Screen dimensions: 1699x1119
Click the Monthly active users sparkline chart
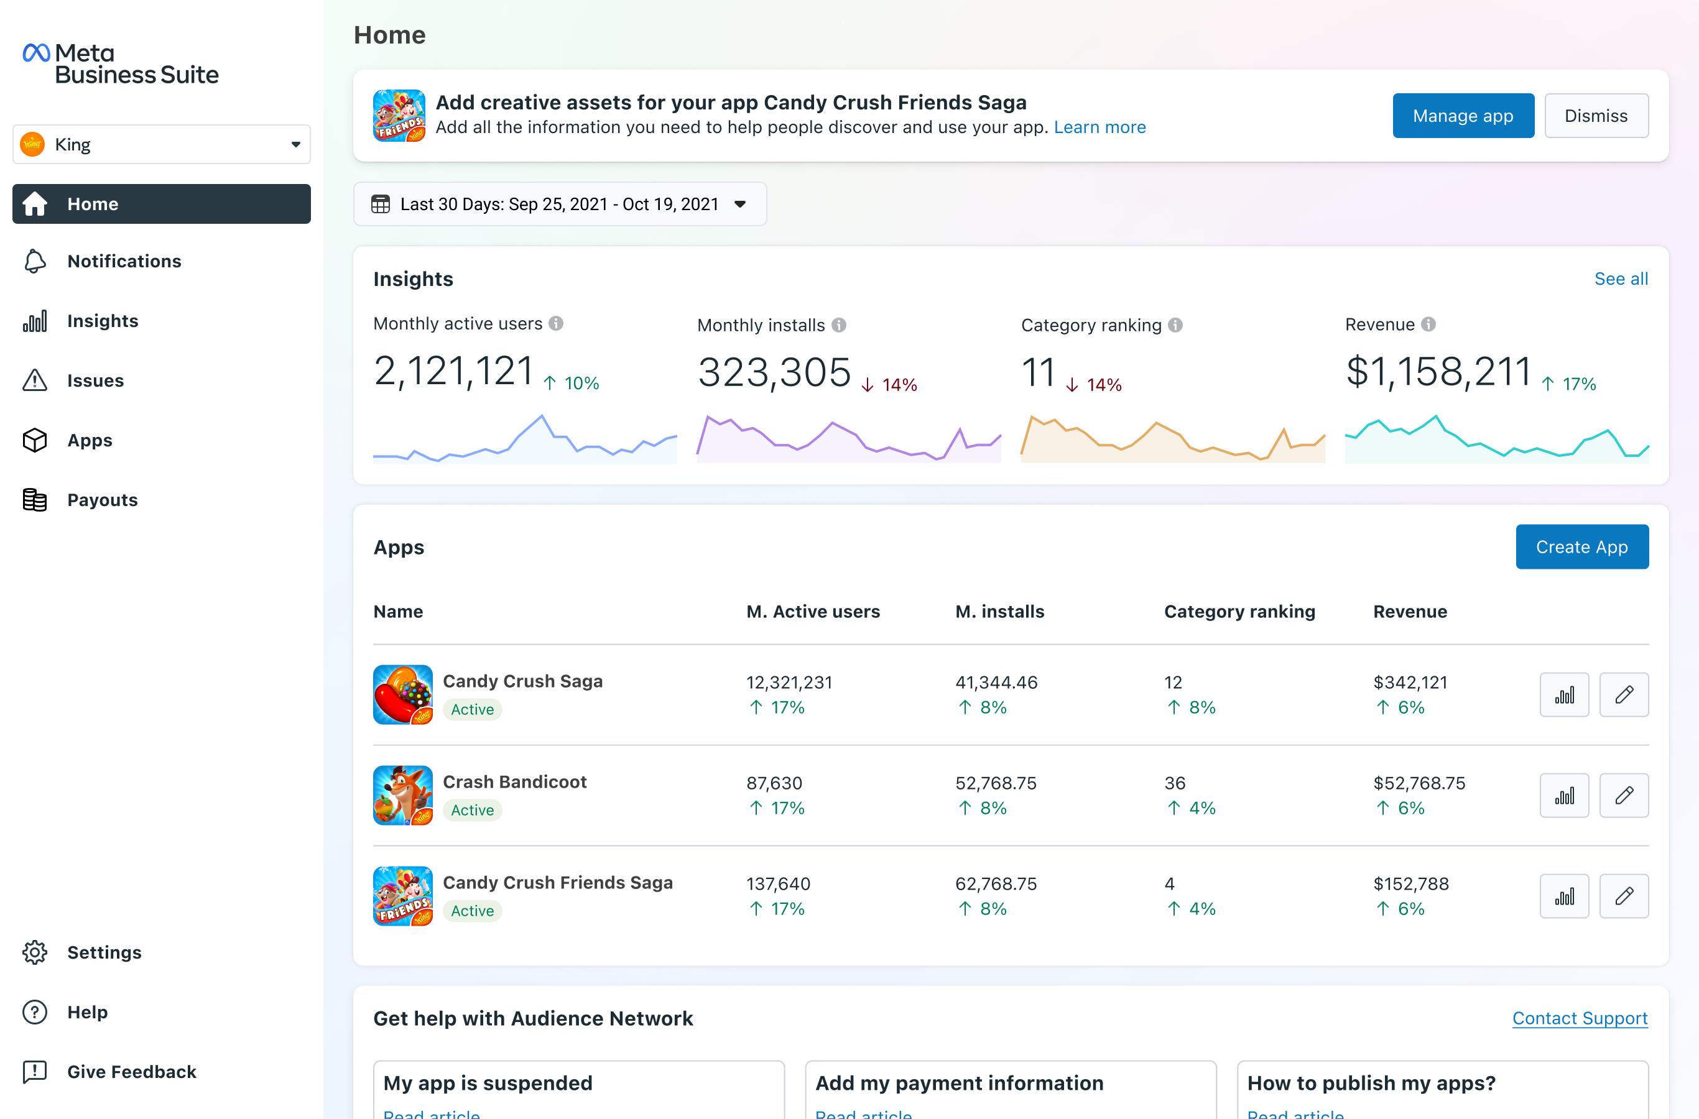coord(525,439)
